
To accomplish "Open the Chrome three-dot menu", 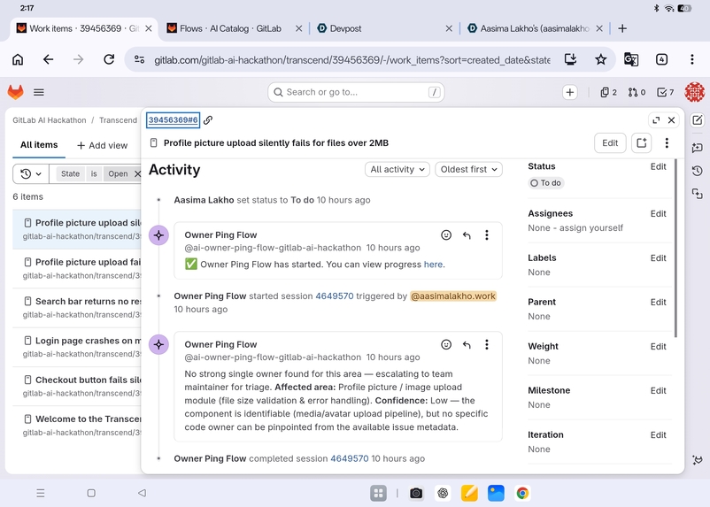I will pos(692,59).
